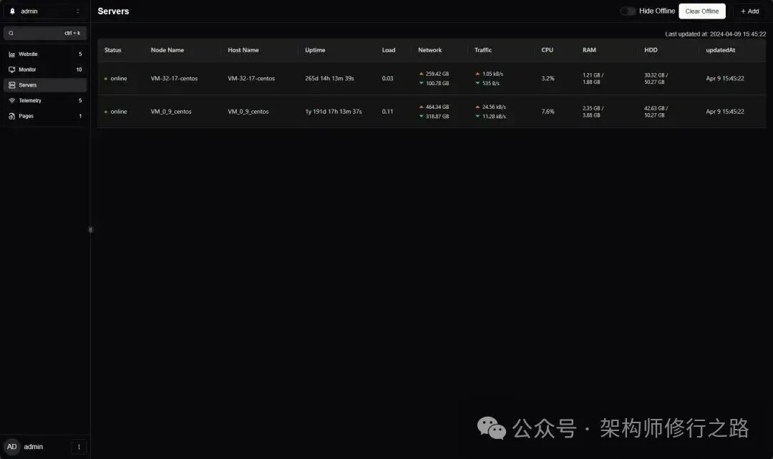Click online status of VM-32-17-centos row

116,78
